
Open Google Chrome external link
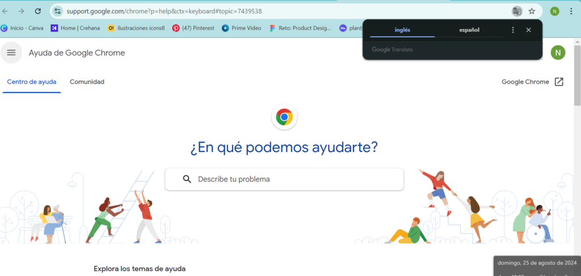(532, 82)
